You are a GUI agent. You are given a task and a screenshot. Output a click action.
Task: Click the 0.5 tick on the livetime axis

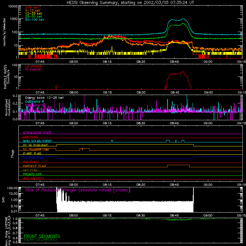15,242
